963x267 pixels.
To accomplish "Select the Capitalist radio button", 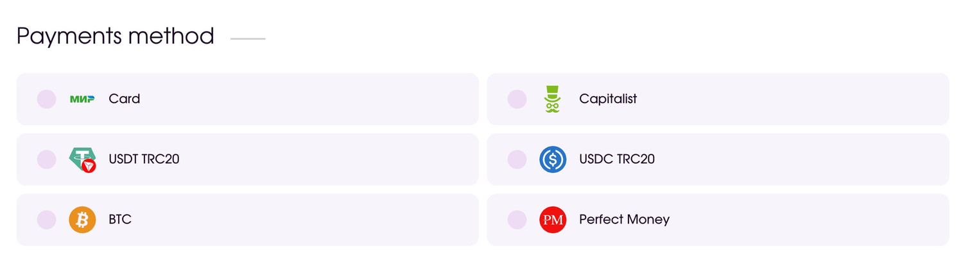I will click(x=517, y=99).
